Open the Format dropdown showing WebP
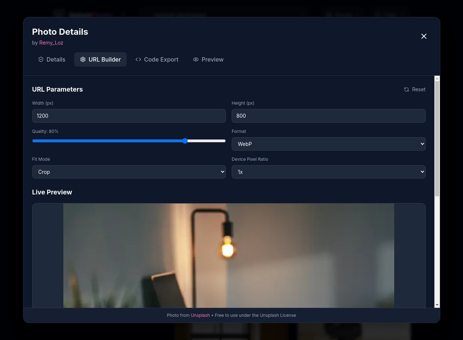This screenshot has height=340, width=463. 328,144
